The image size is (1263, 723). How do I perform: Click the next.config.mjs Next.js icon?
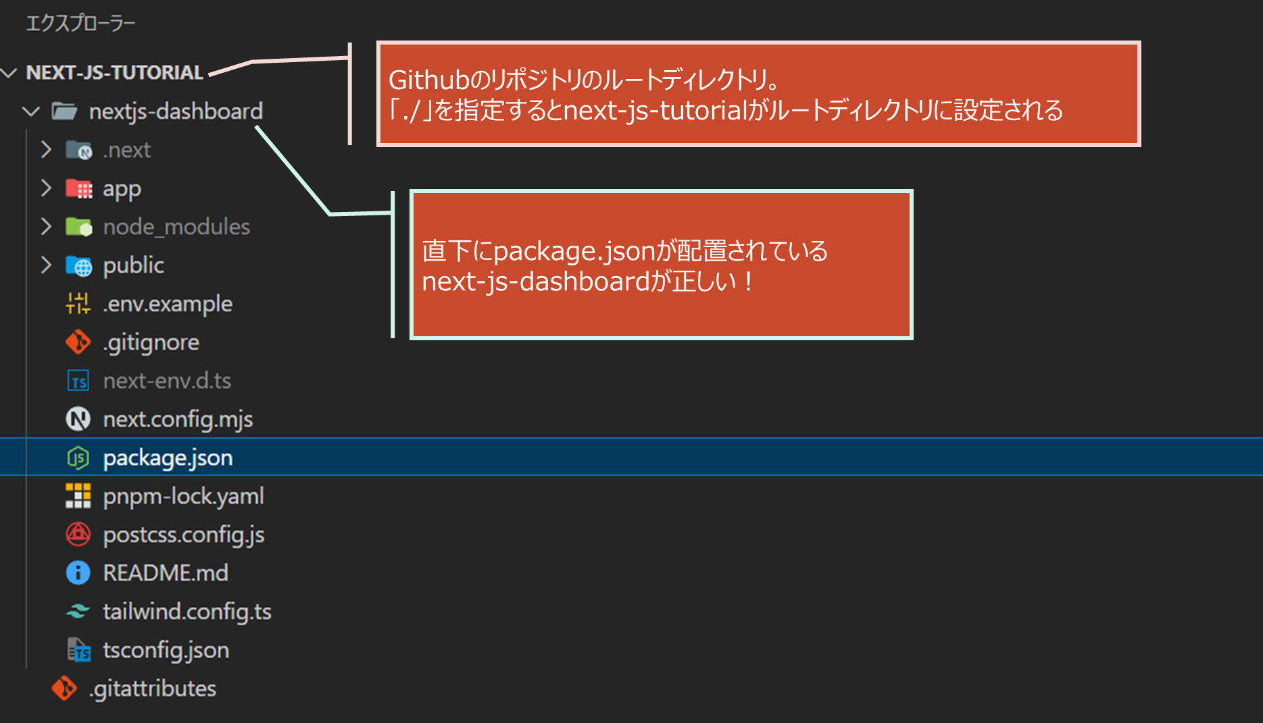point(78,419)
